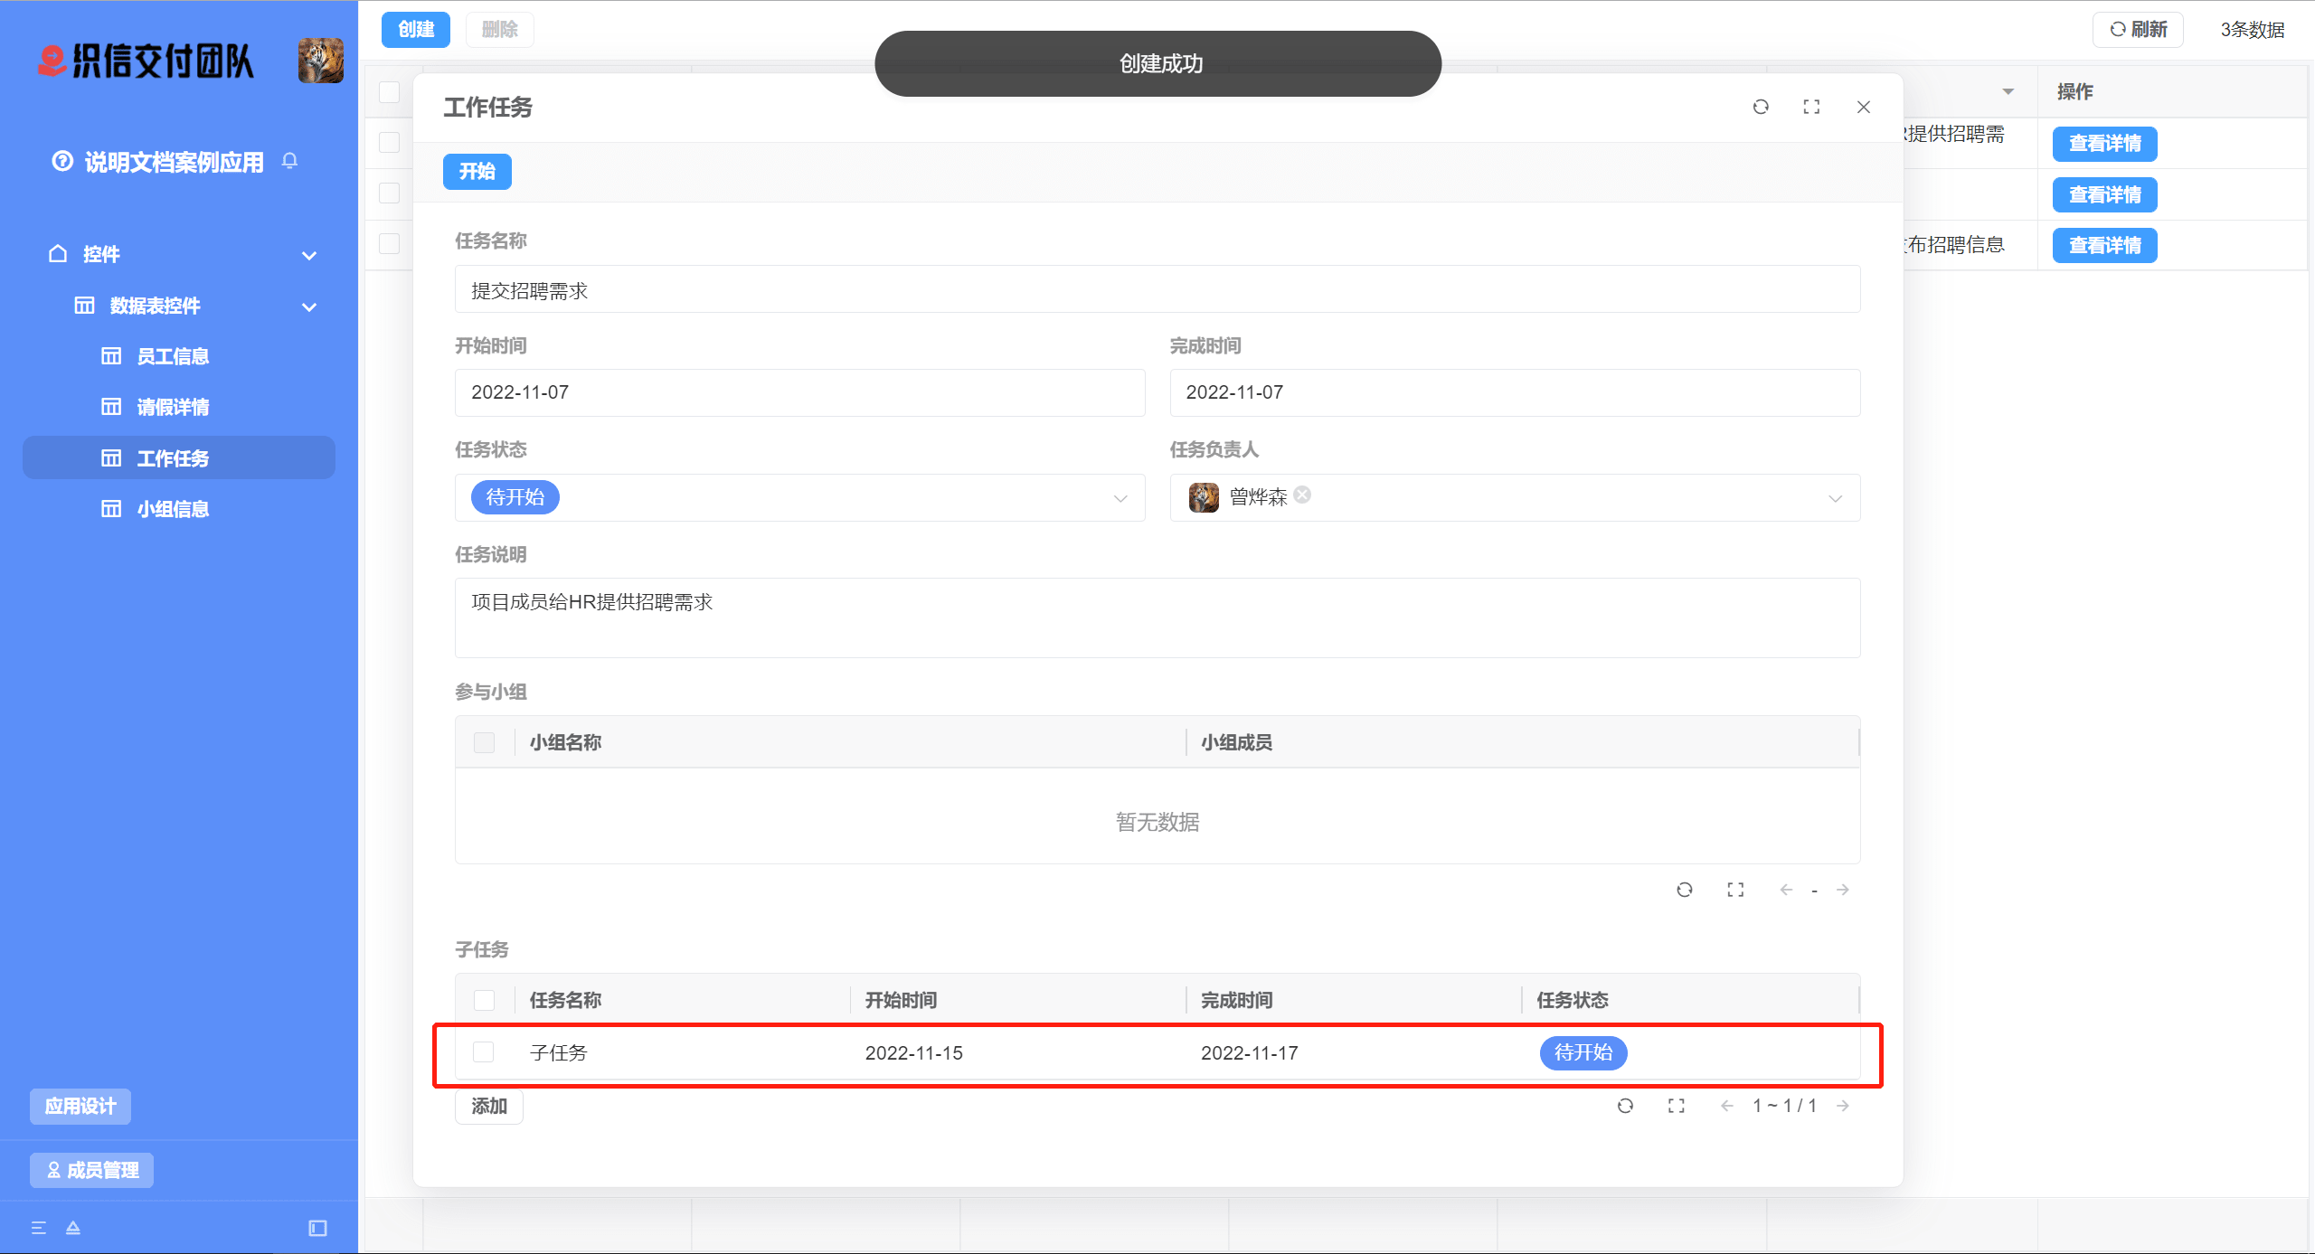
Task: Expand dialog with the fullscreen icon
Action: pyautogui.click(x=1810, y=107)
